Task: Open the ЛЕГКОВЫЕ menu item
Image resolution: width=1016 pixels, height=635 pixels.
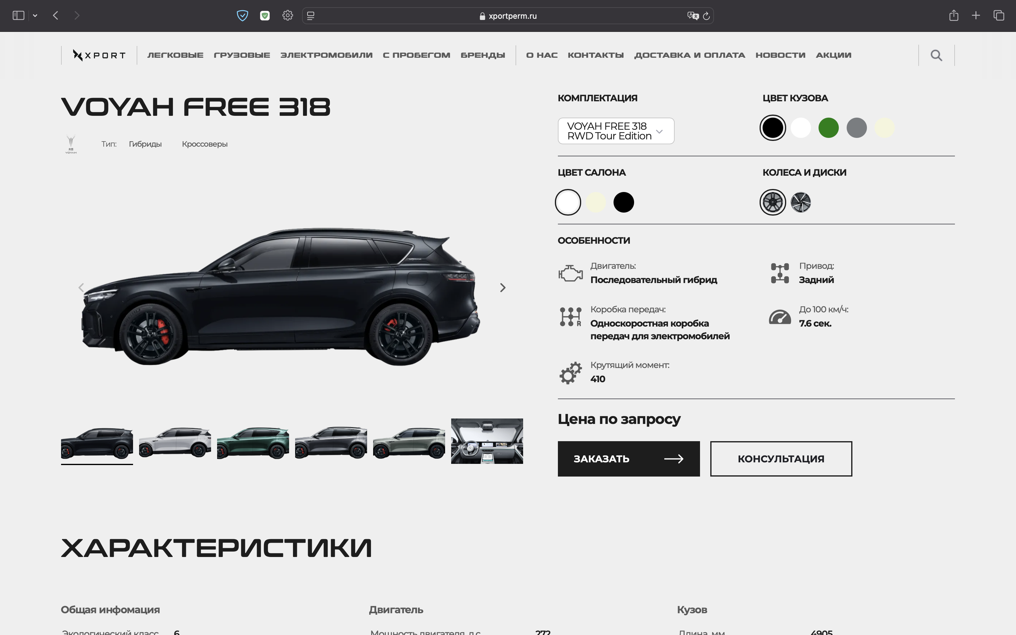Action: click(x=175, y=55)
